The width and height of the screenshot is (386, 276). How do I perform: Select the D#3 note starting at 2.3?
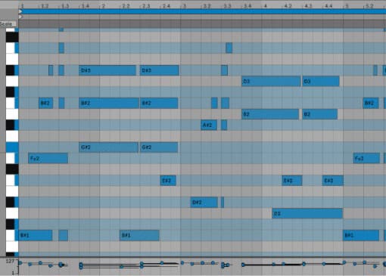point(160,70)
